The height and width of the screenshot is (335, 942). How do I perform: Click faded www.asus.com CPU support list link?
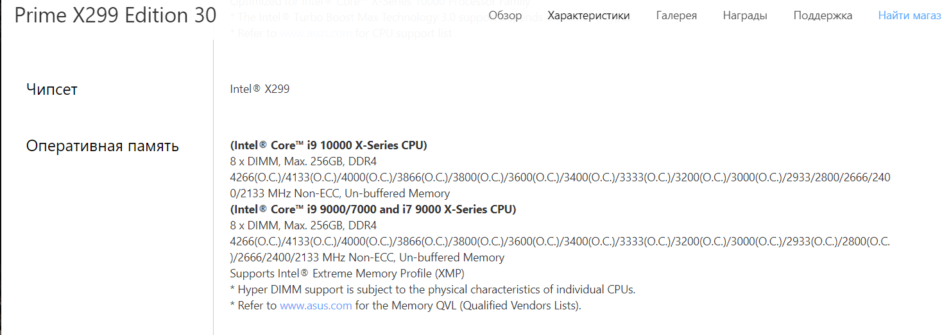[x=316, y=33]
